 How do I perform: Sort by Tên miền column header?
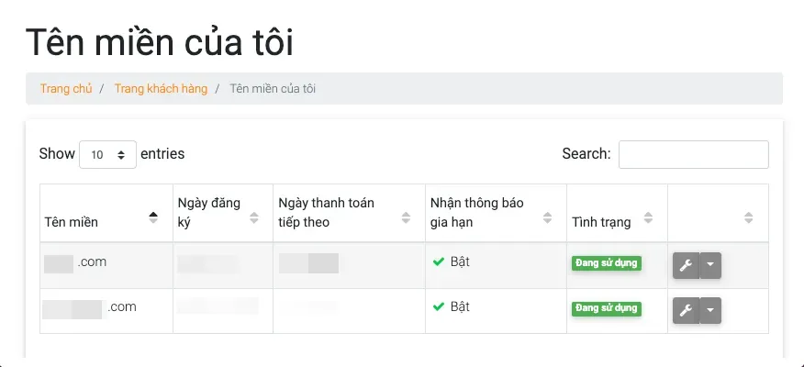tap(106, 213)
